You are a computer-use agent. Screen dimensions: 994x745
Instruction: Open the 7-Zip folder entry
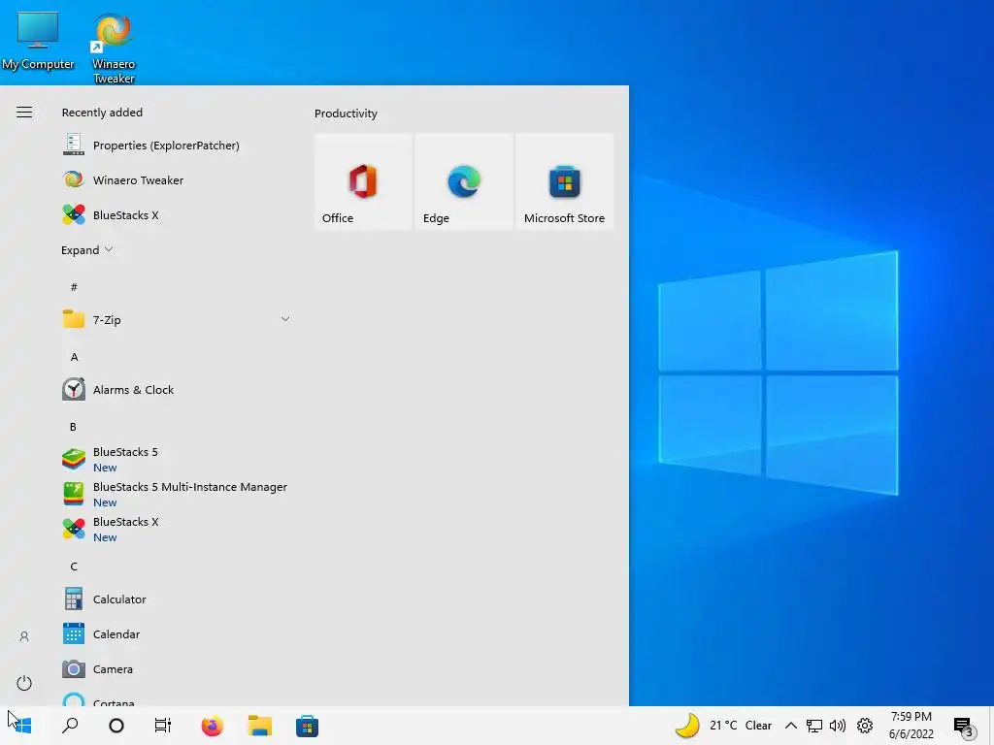click(x=177, y=319)
